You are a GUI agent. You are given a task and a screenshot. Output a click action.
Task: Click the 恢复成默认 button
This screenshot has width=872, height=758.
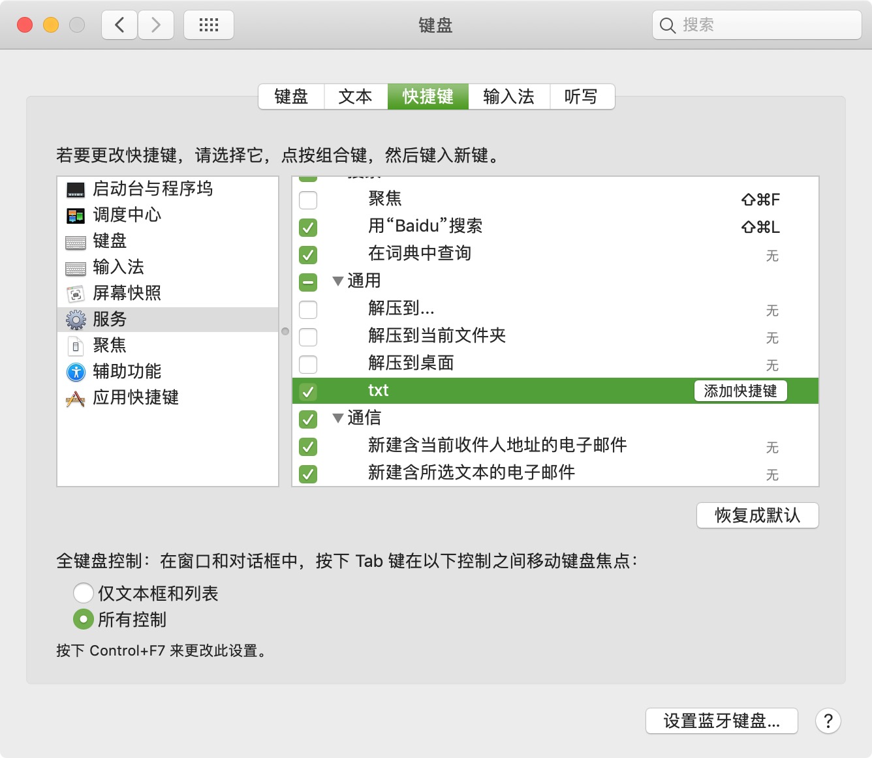tap(758, 515)
